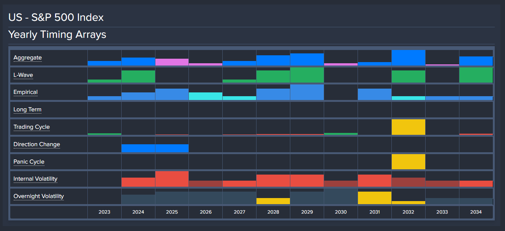Select the 2032 year column label
The width and height of the screenshot is (505, 231).
[408, 212]
